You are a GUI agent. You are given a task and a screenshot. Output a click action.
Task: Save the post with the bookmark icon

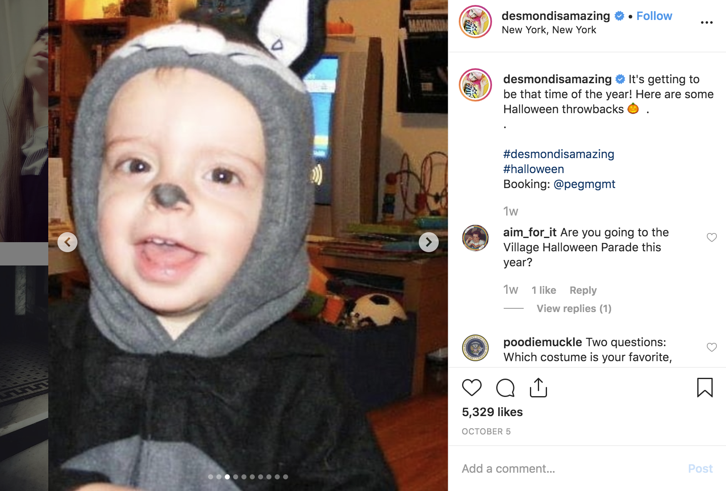705,387
